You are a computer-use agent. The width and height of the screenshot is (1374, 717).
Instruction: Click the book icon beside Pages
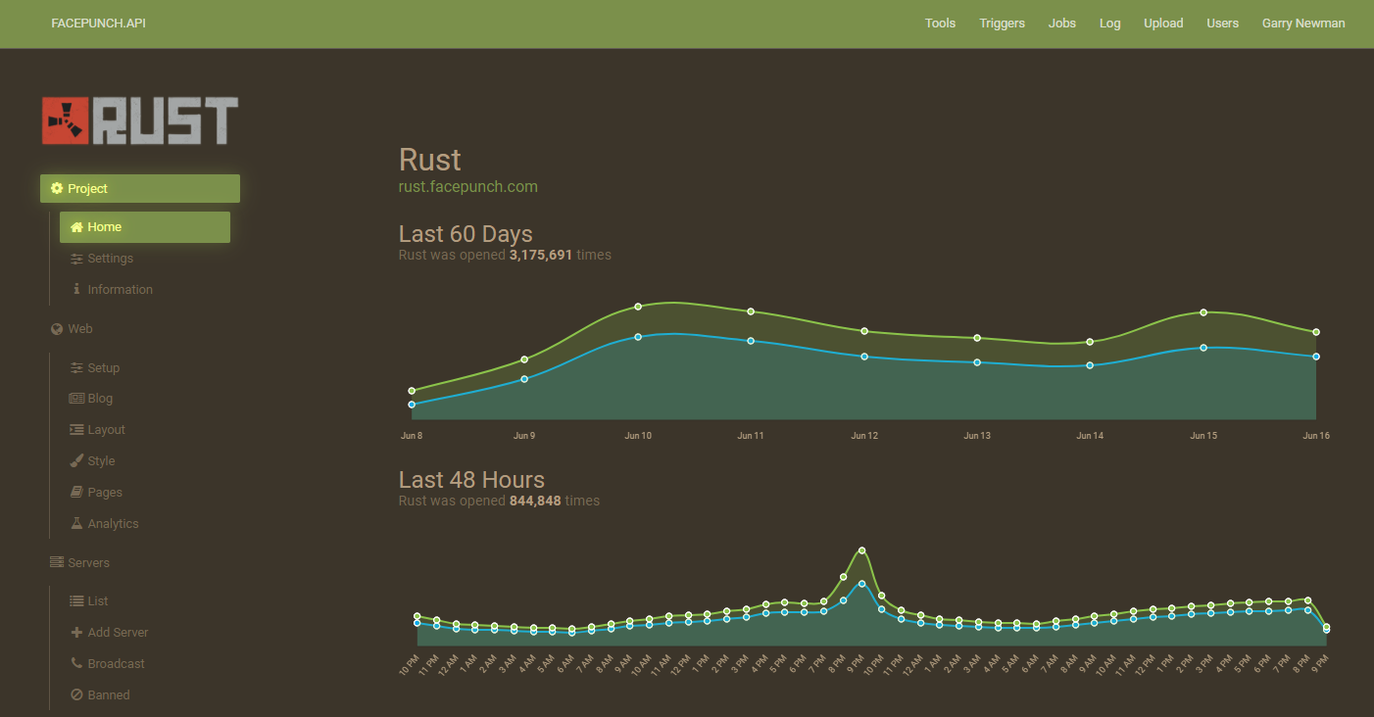click(77, 493)
